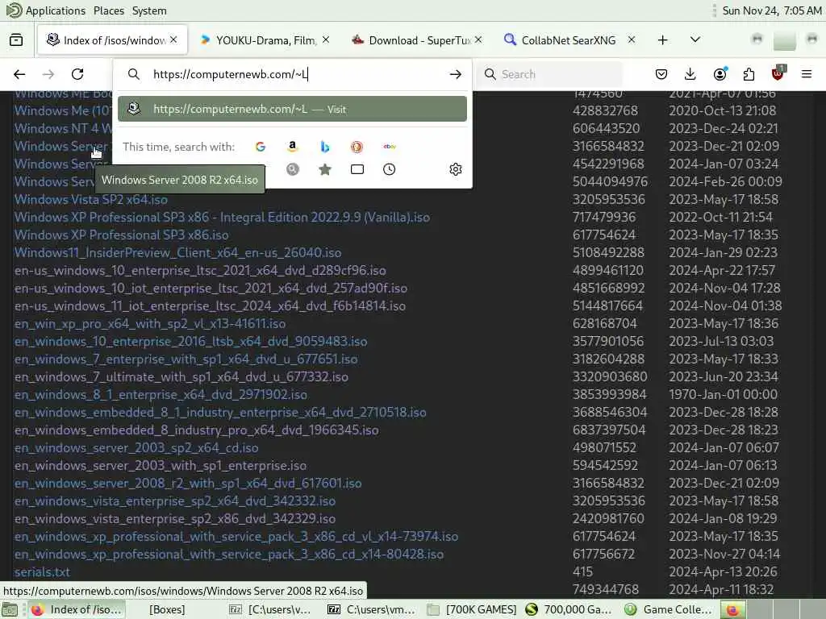Viewport: 826px width, 619px height.
Task: Click the Search field in the toolbar
Action: tap(548, 74)
